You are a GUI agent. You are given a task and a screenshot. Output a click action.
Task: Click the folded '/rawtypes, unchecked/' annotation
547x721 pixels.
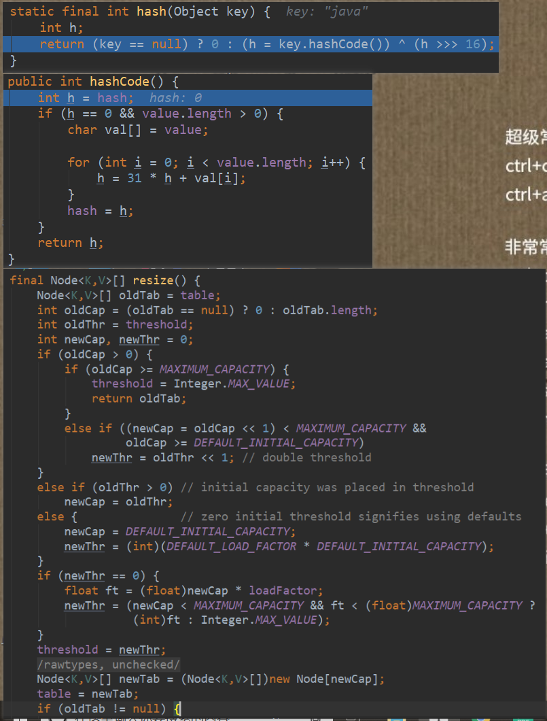click(x=109, y=665)
